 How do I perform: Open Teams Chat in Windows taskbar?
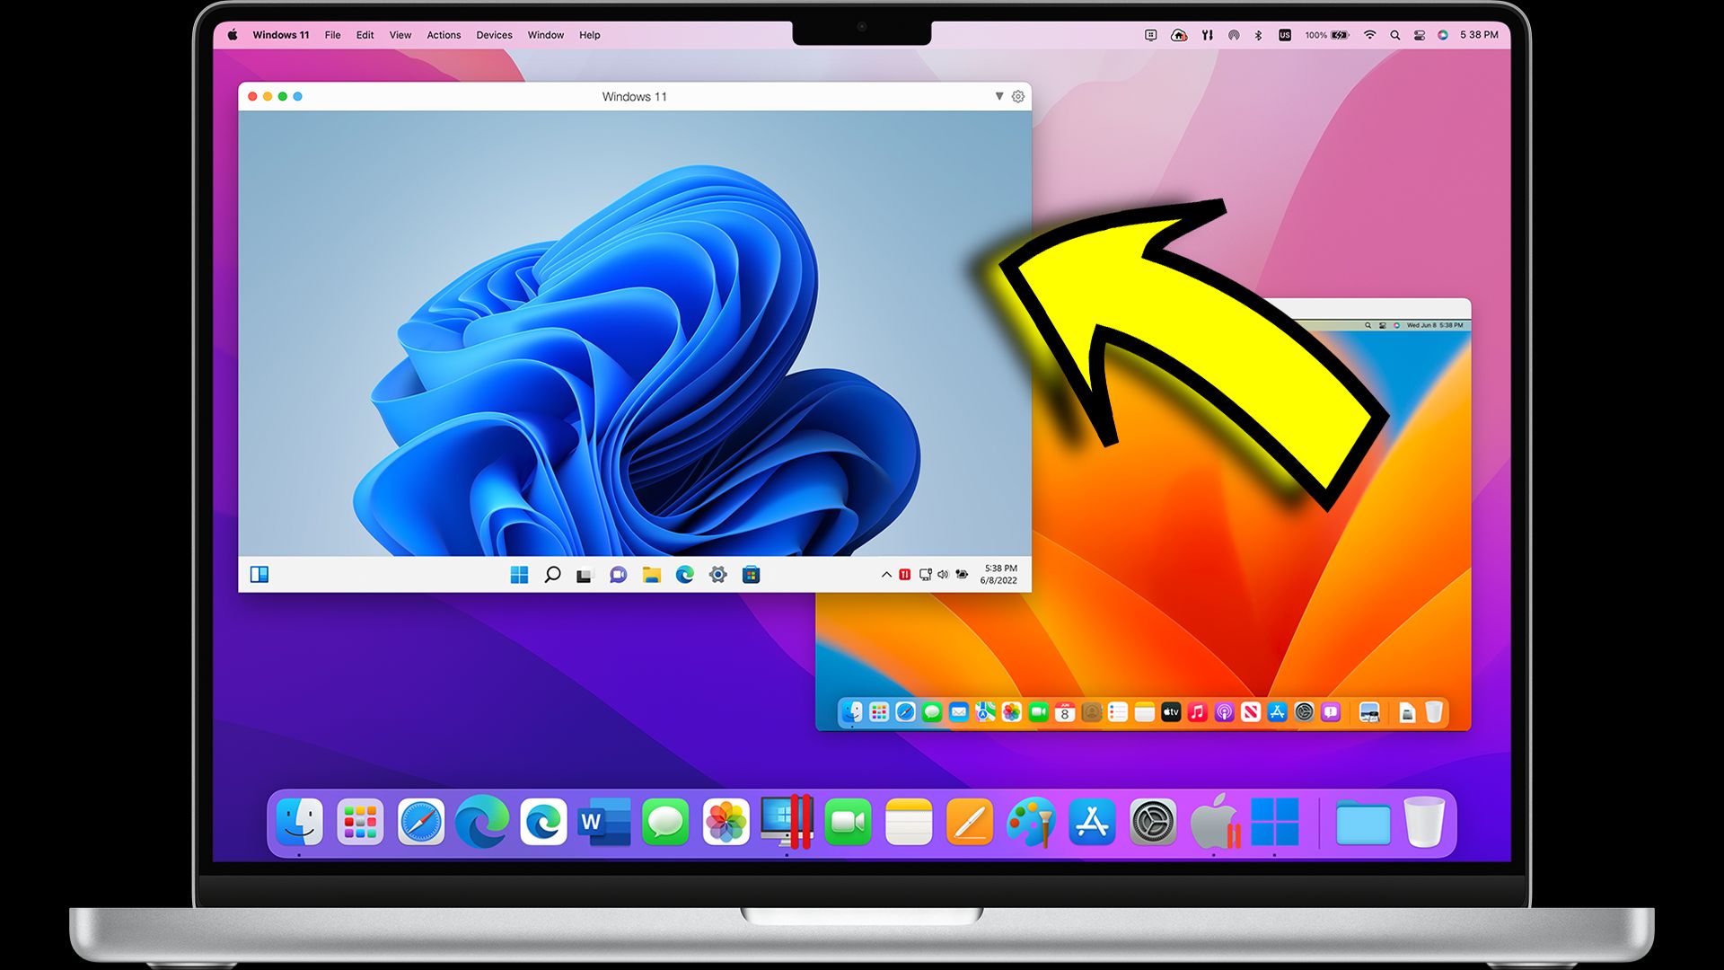[x=618, y=575]
